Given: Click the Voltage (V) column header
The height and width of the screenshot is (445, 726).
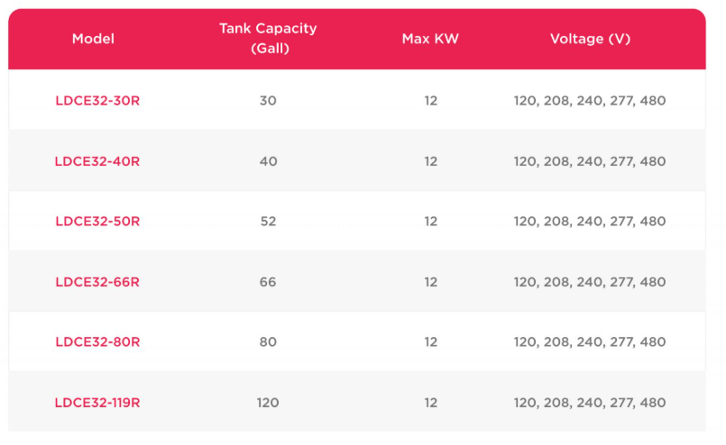Looking at the screenshot, I should [x=590, y=40].
